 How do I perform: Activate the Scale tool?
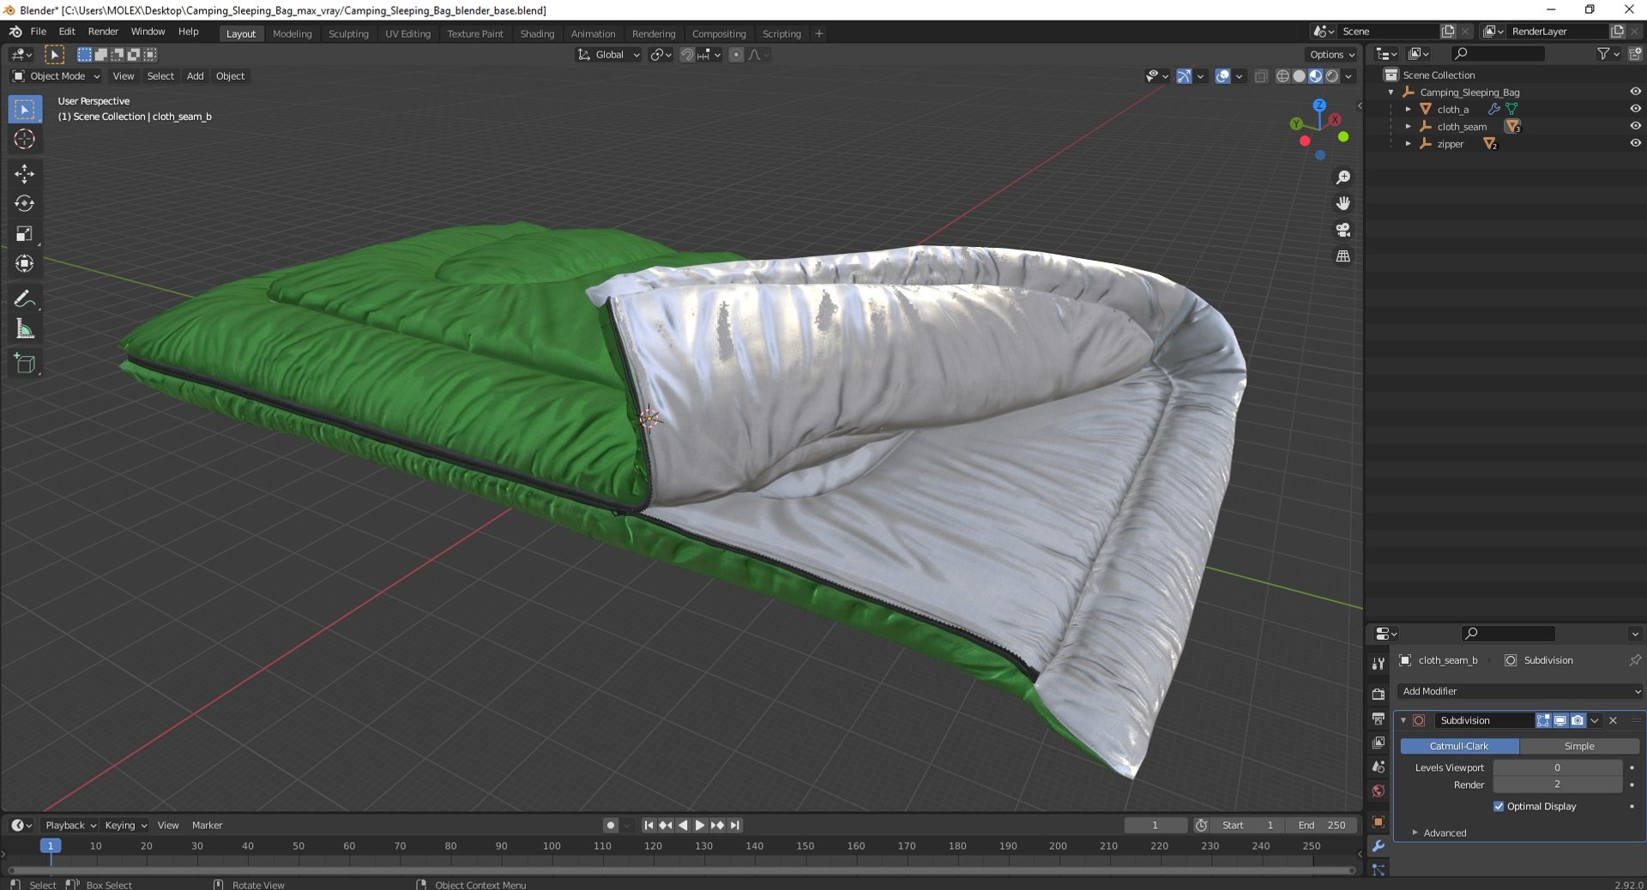pyautogui.click(x=24, y=233)
